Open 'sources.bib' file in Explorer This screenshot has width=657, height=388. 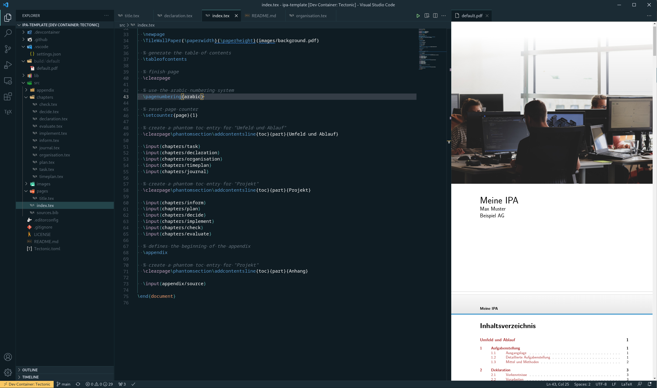pyautogui.click(x=48, y=212)
